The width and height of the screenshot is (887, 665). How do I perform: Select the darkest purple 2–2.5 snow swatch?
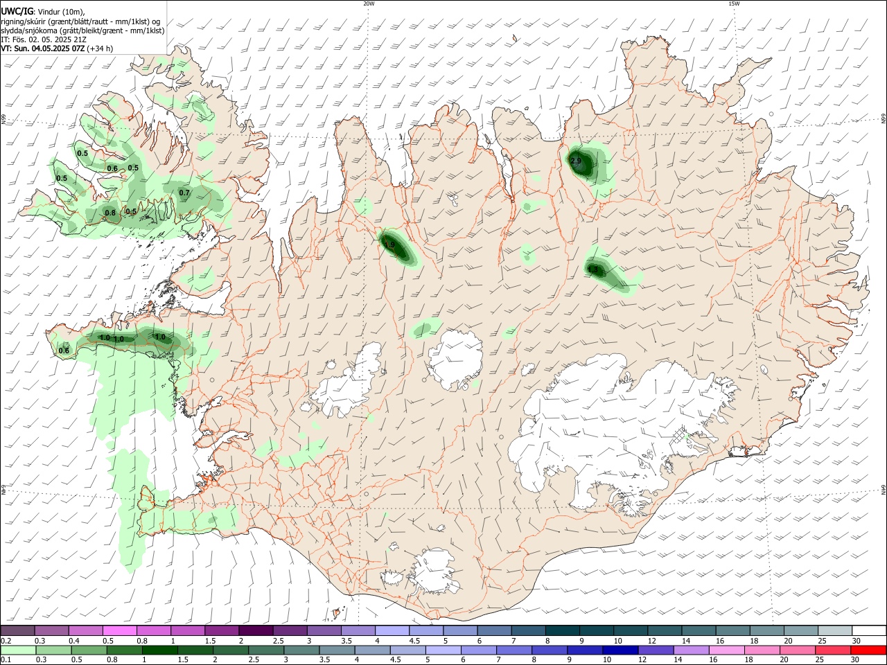coord(255,630)
